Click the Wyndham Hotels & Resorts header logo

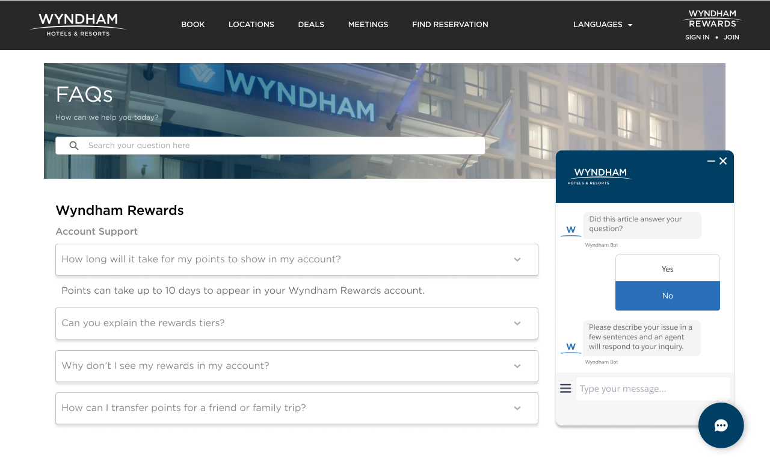pos(78,25)
